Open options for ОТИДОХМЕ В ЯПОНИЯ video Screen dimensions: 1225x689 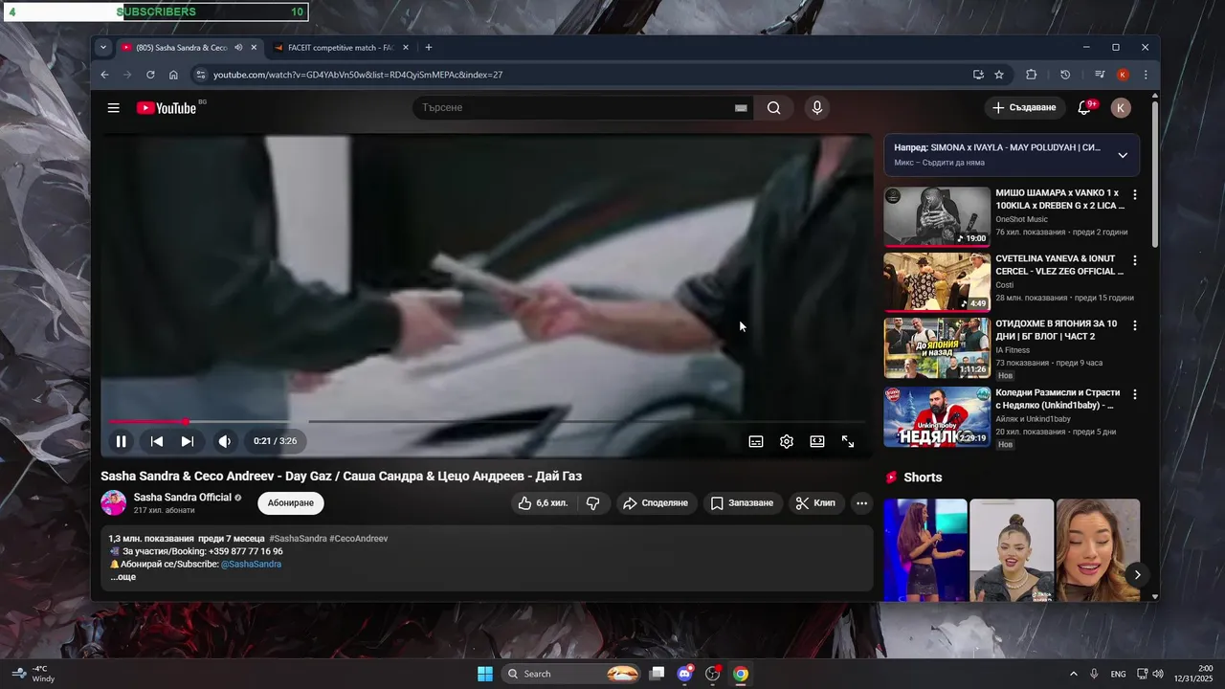[x=1135, y=325]
